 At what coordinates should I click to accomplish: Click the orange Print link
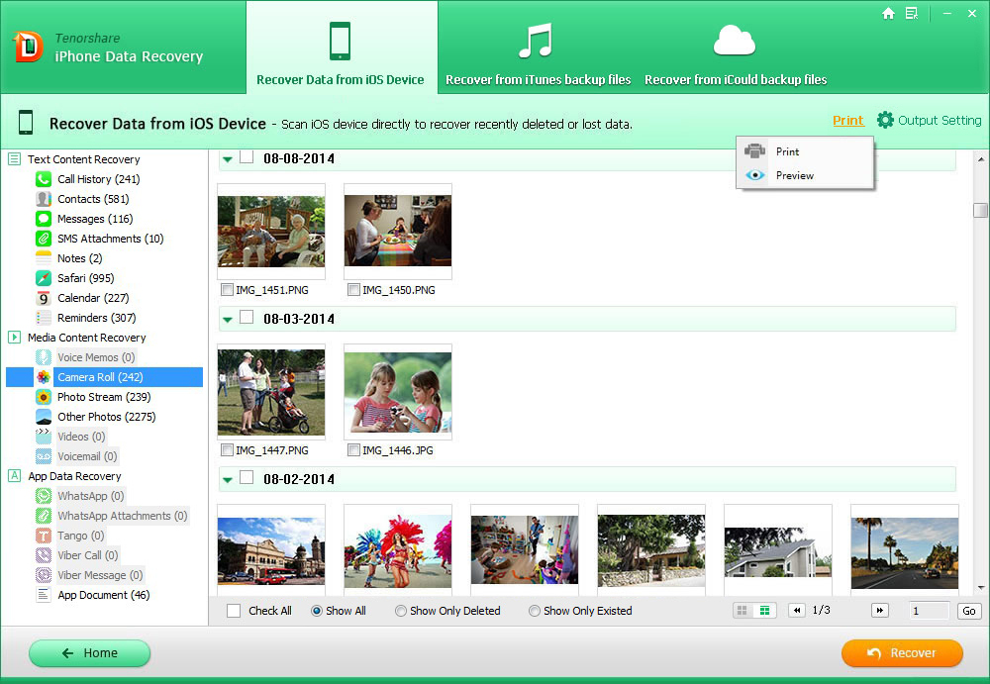tap(848, 120)
